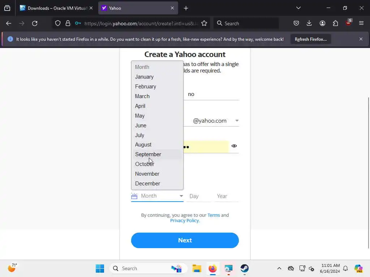
Task: Open File Explorer from the taskbar
Action: [197, 268]
